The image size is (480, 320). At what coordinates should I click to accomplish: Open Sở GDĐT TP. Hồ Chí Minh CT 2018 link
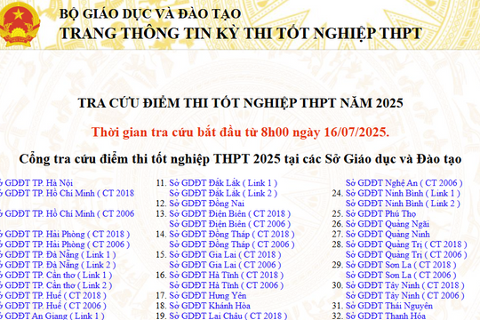[67, 193]
